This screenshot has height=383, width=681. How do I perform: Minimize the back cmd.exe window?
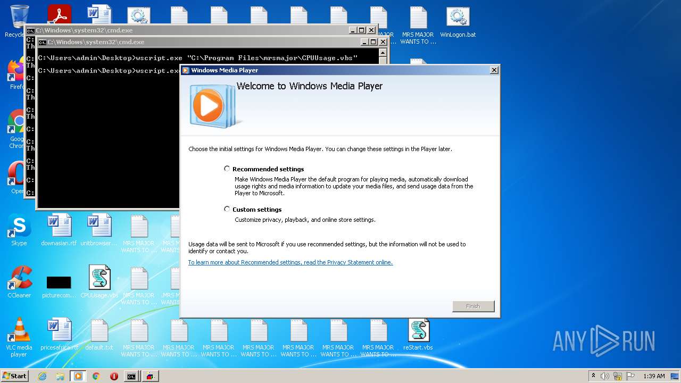click(x=353, y=30)
